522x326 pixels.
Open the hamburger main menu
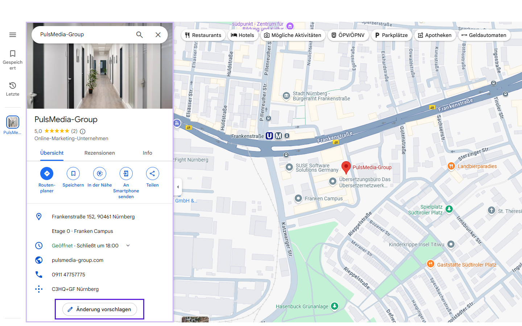point(13,35)
